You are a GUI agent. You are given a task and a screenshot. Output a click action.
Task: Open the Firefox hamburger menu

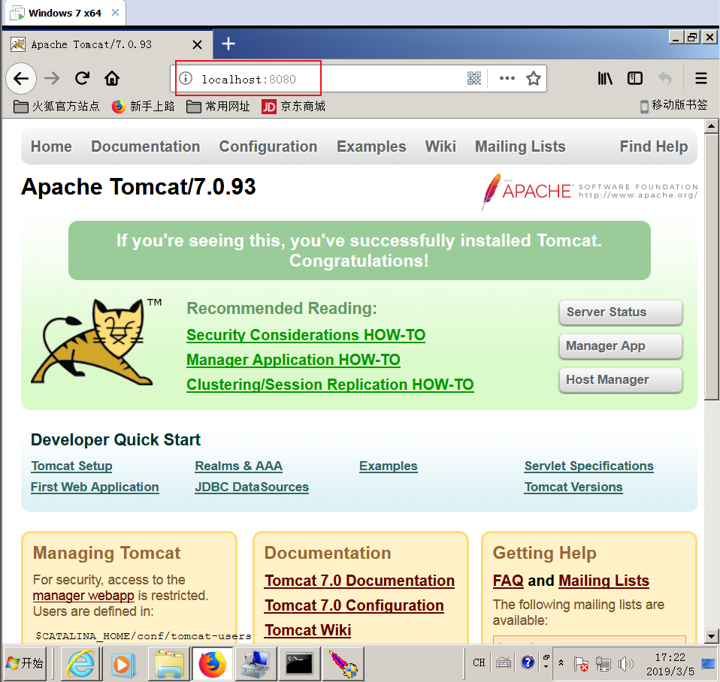(700, 78)
